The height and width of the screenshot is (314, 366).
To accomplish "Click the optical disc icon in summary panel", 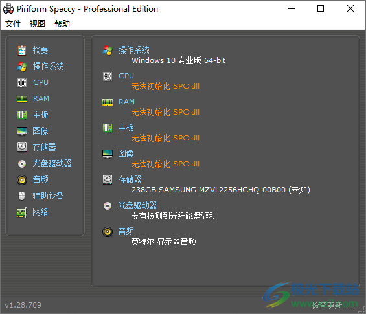I will point(108,206).
